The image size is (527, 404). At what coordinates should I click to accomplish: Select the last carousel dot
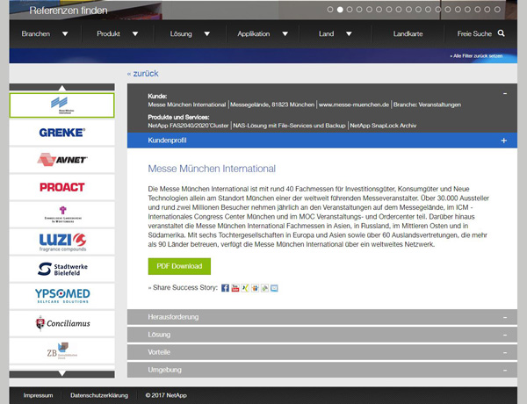point(497,10)
